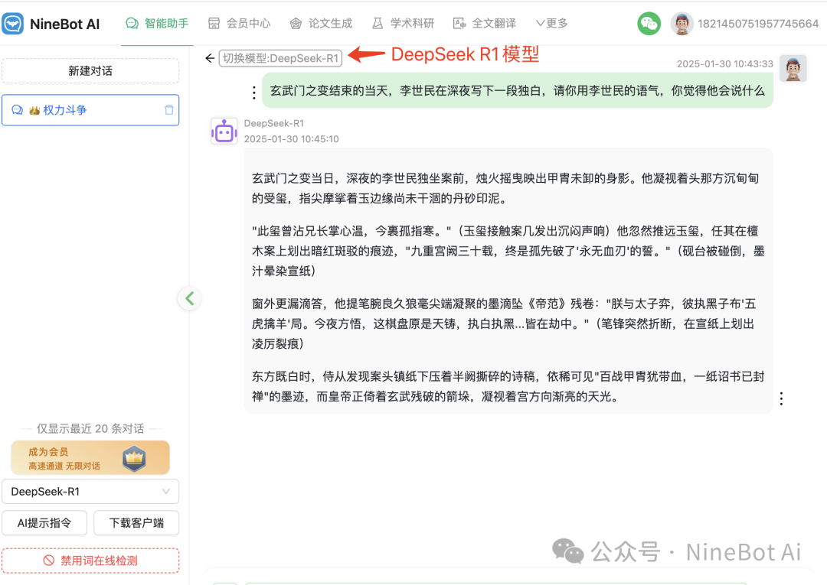827x585 pixels.
Task: Go back using the left arrow icon
Action: (x=210, y=58)
